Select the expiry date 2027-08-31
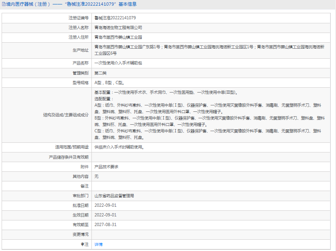336x251 pixels. pos(106,225)
